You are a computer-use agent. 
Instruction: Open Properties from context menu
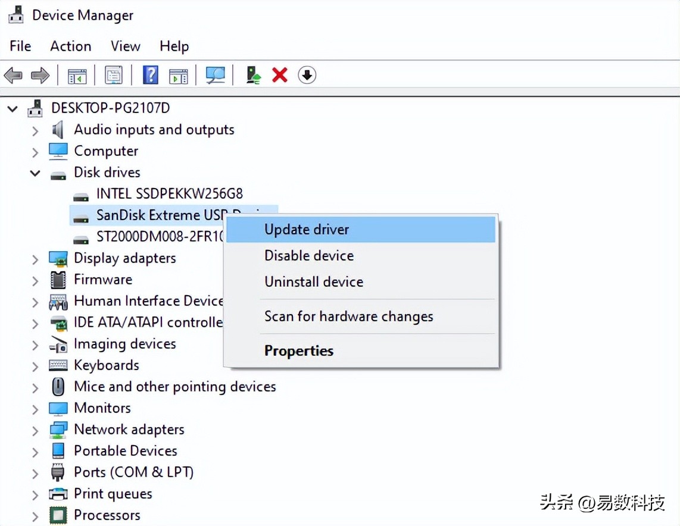pos(361,350)
